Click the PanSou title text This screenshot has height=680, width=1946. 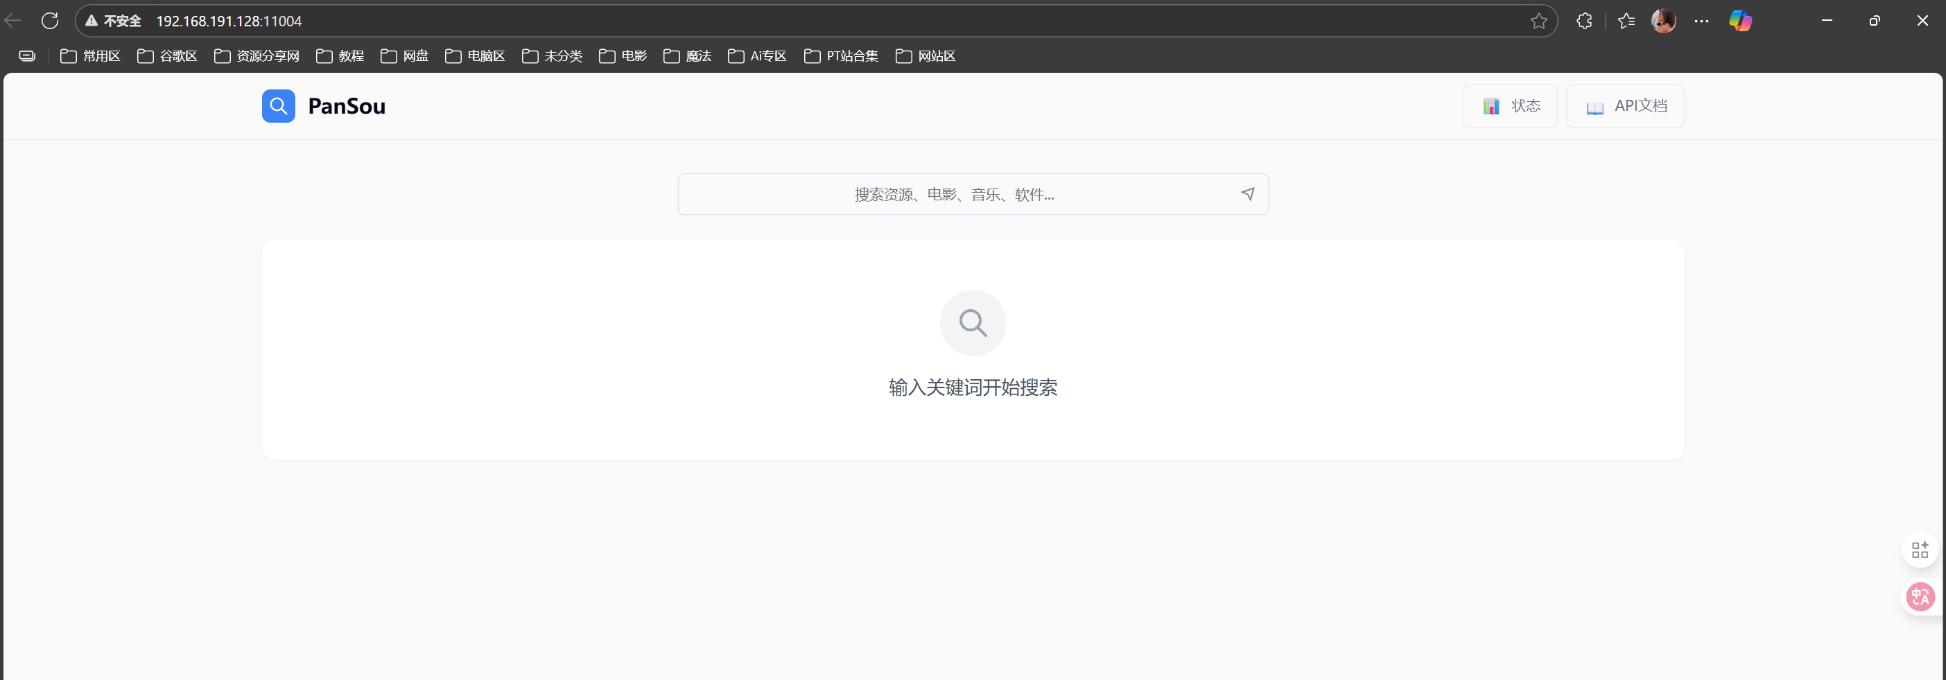tap(347, 107)
